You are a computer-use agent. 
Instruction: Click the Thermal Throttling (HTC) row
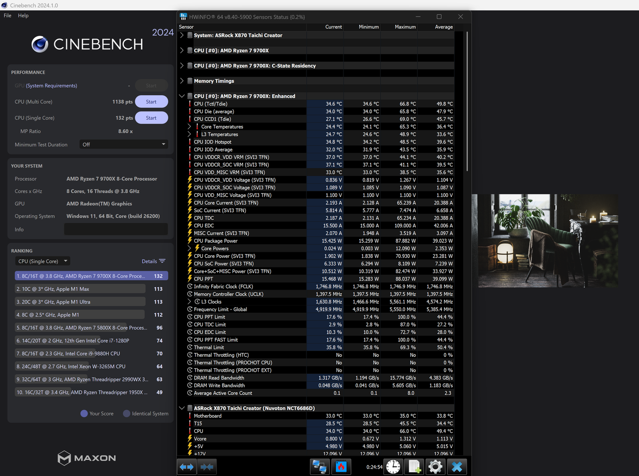[x=320, y=355]
